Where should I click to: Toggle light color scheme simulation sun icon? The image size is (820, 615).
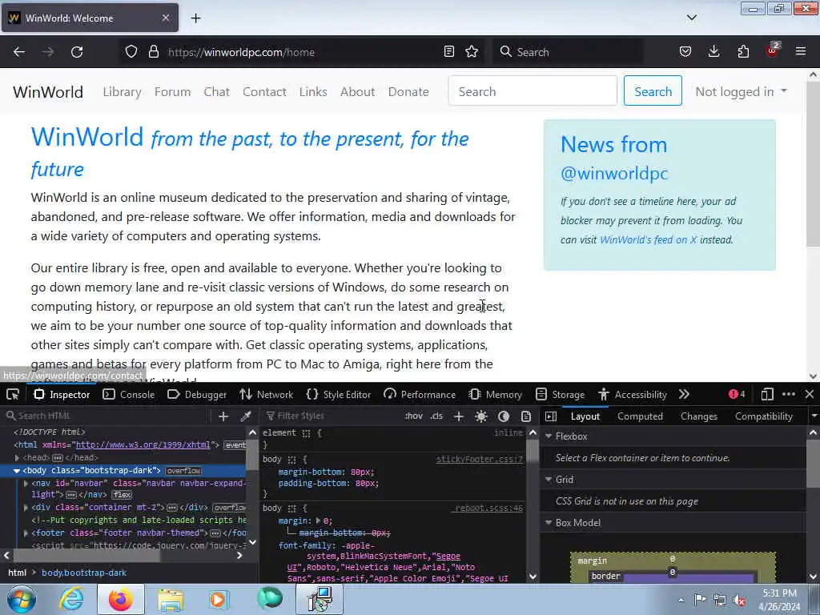481,416
